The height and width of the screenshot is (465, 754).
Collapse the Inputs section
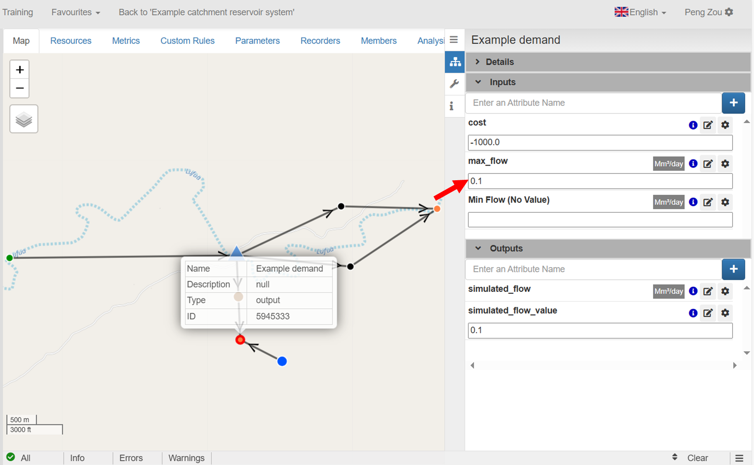point(502,82)
